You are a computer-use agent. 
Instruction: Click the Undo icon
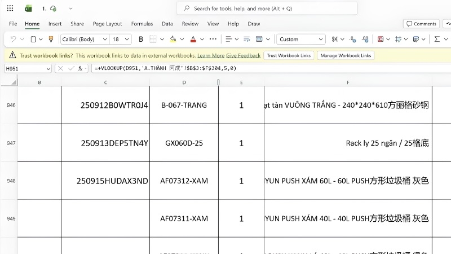coord(13,39)
